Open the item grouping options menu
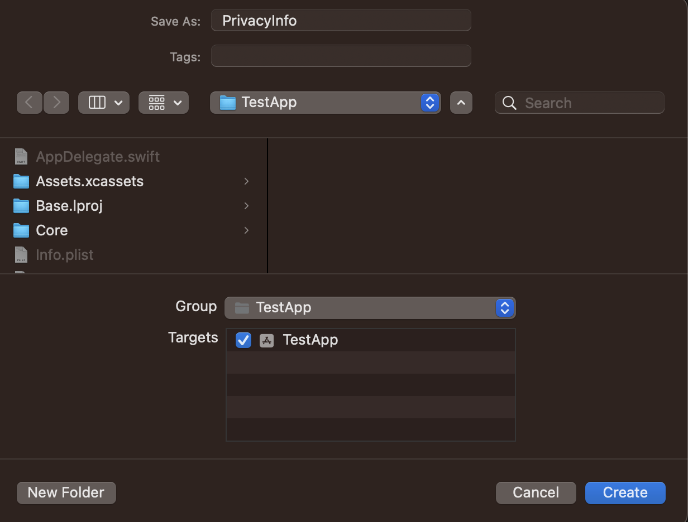Viewport: 688px width, 522px height. tap(164, 103)
